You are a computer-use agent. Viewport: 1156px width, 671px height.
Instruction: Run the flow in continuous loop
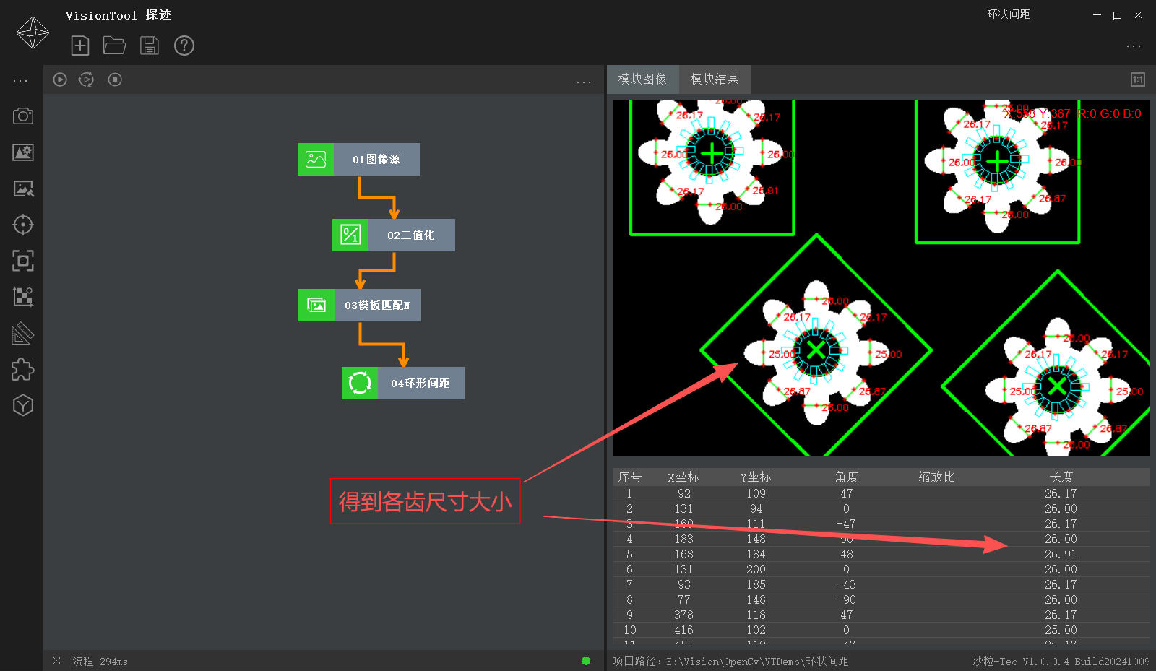point(86,79)
